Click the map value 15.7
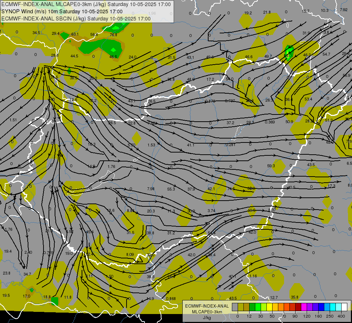The width and height of the screenshot is (352, 323). coord(306,11)
